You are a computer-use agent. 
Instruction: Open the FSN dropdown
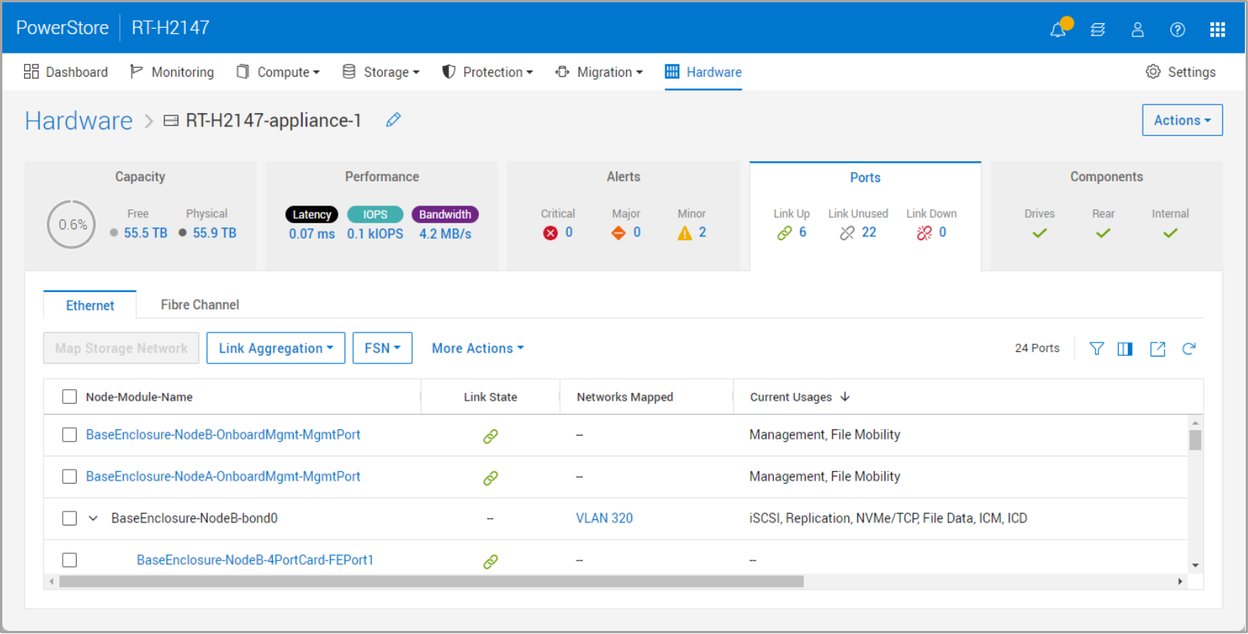[x=383, y=348]
